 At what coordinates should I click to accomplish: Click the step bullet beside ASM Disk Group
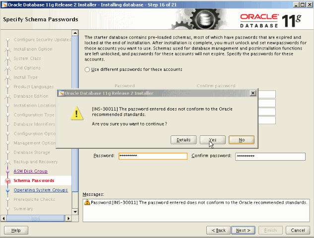coord(8,172)
